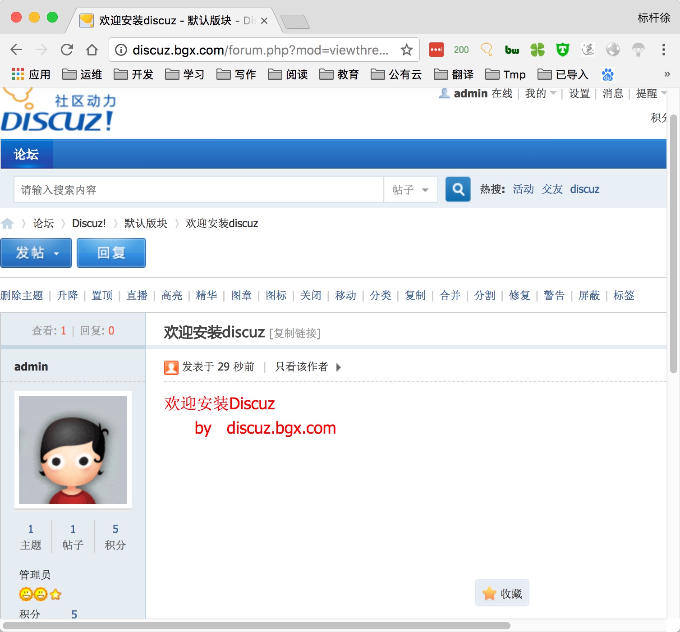Open the 公有云 bookmark folder
Screen dimensions: 680x632
click(x=396, y=74)
